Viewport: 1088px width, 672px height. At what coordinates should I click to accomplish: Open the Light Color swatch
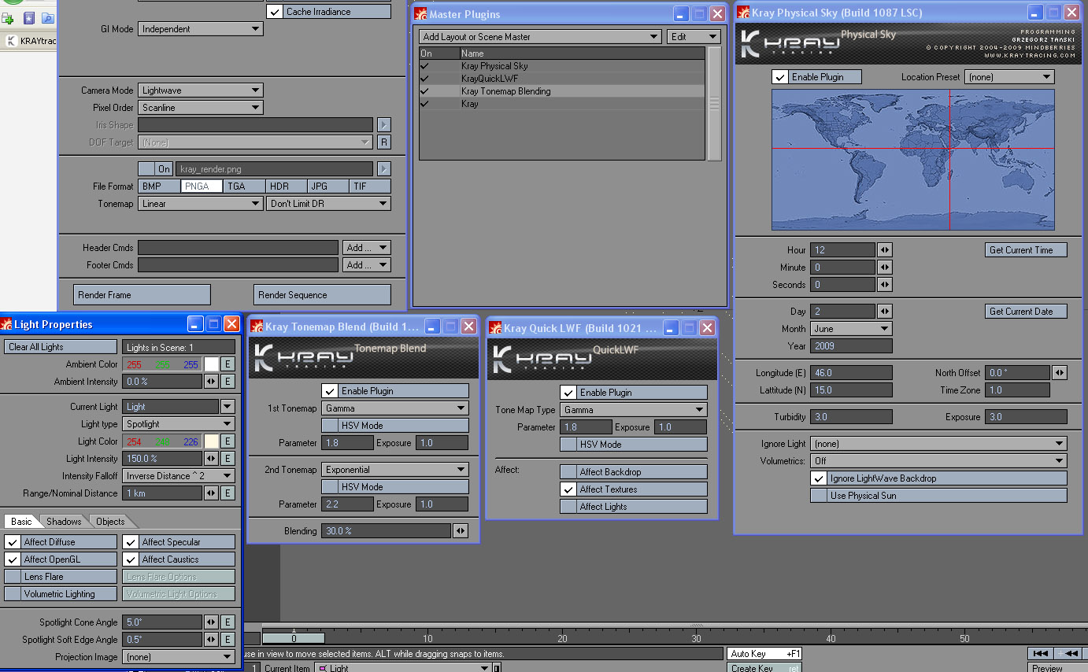211,441
